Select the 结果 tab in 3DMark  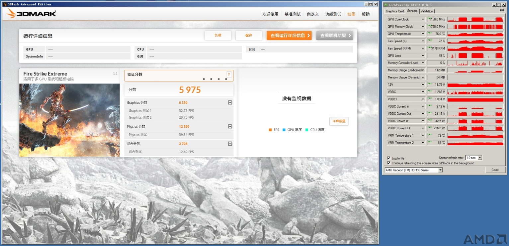[x=351, y=14]
